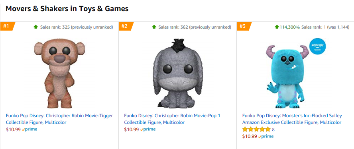Open Christopher Robin Movie-Tigger title link
The image size is (354, 149).
[x=59, y=119]
